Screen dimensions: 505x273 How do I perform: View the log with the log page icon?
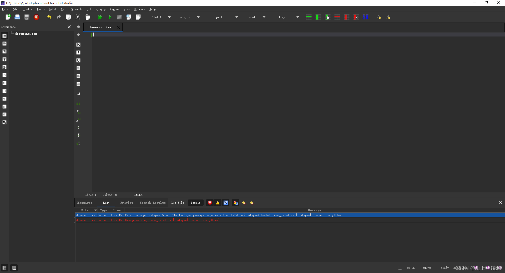point(138,17)
